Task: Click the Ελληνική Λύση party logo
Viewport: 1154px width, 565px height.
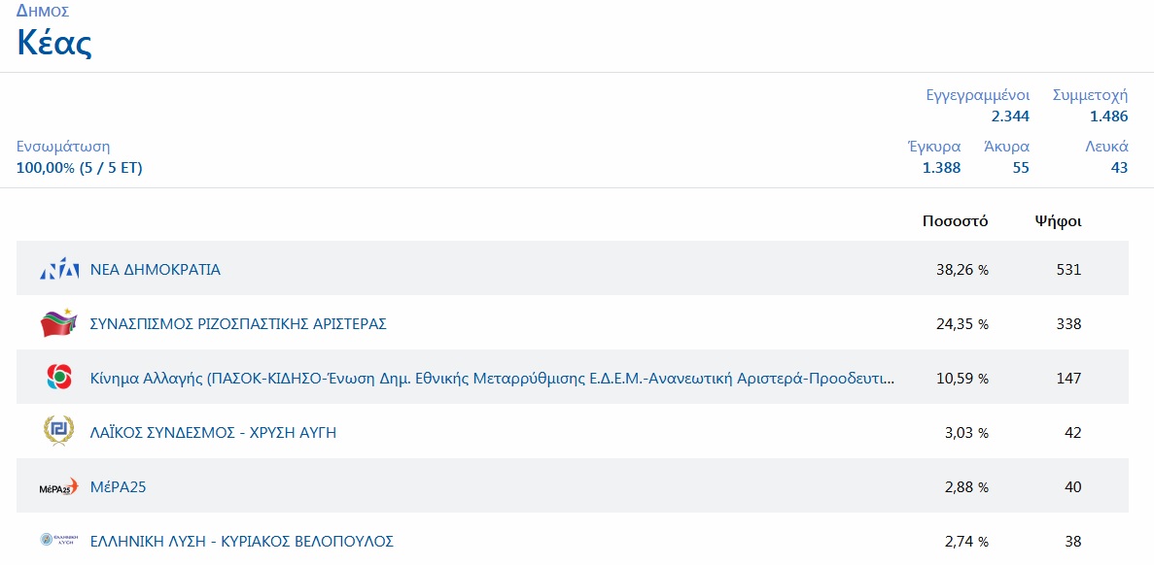Action: 58,541
